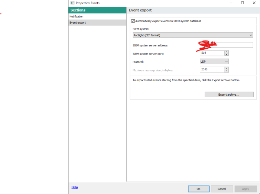The image size is (260, 194).
Task: Click Cancel to discard changes
Action: pos(222,189)
